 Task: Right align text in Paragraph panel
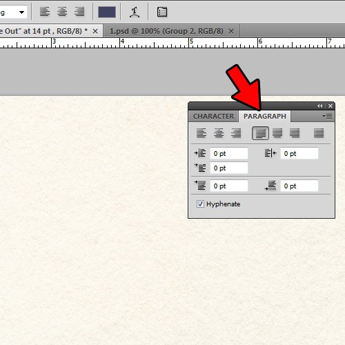click(236, 133)
